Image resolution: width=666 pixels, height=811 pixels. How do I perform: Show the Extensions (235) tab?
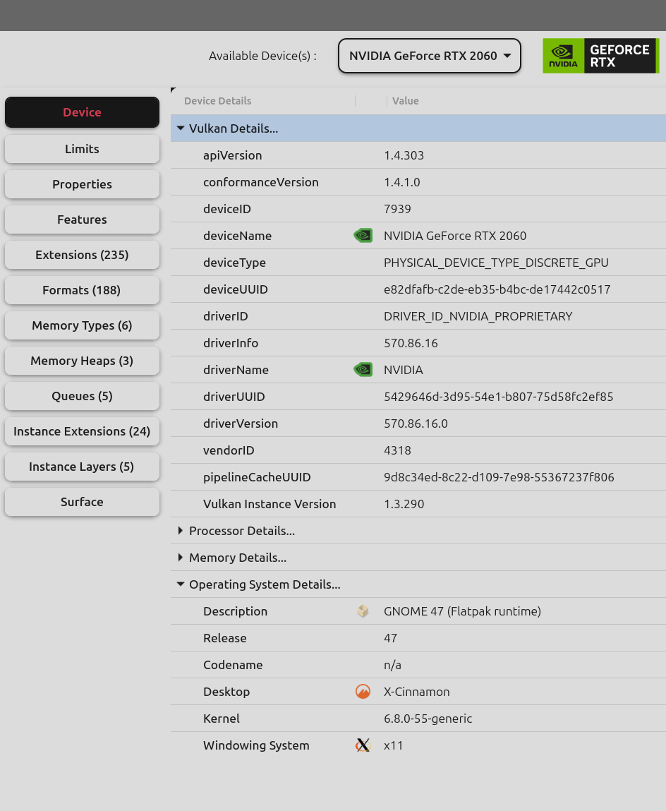83,255
